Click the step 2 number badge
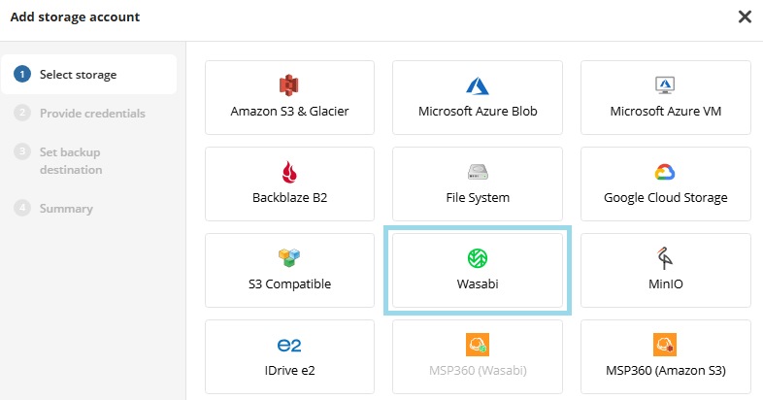 pos(22,113)
